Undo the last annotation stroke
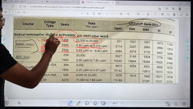This screenshot has height=109, width=193. [x=115, y=103]
